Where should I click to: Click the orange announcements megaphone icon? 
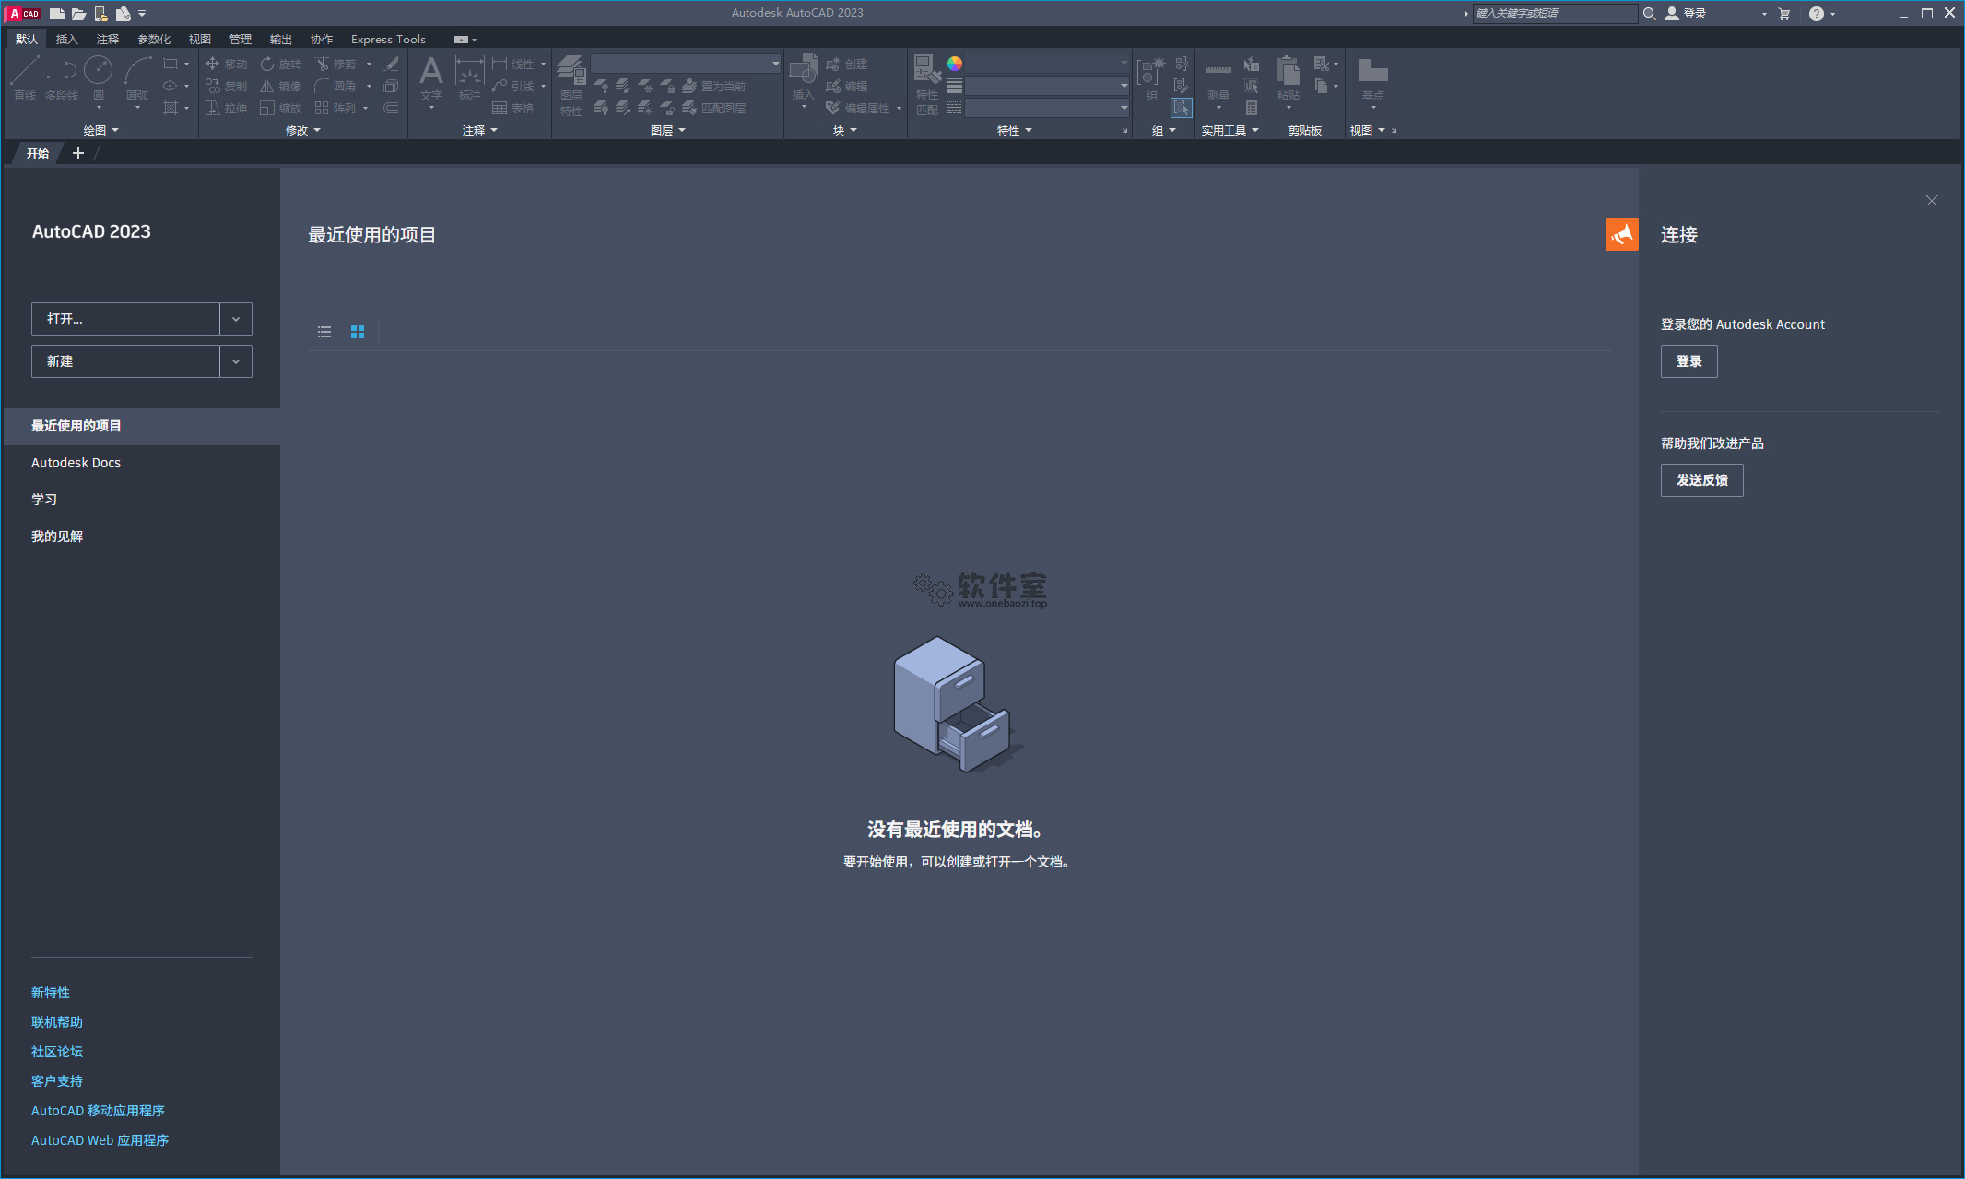click(1621, 234)
